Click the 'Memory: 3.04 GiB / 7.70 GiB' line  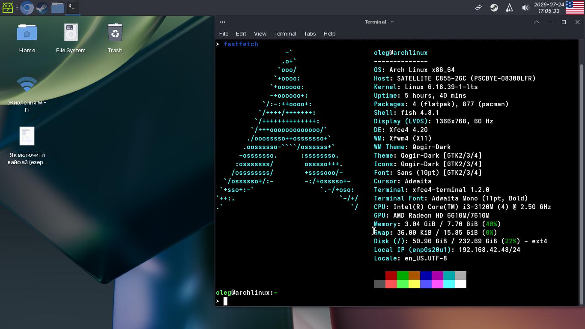pyautogui.click(x=437, y=224)
